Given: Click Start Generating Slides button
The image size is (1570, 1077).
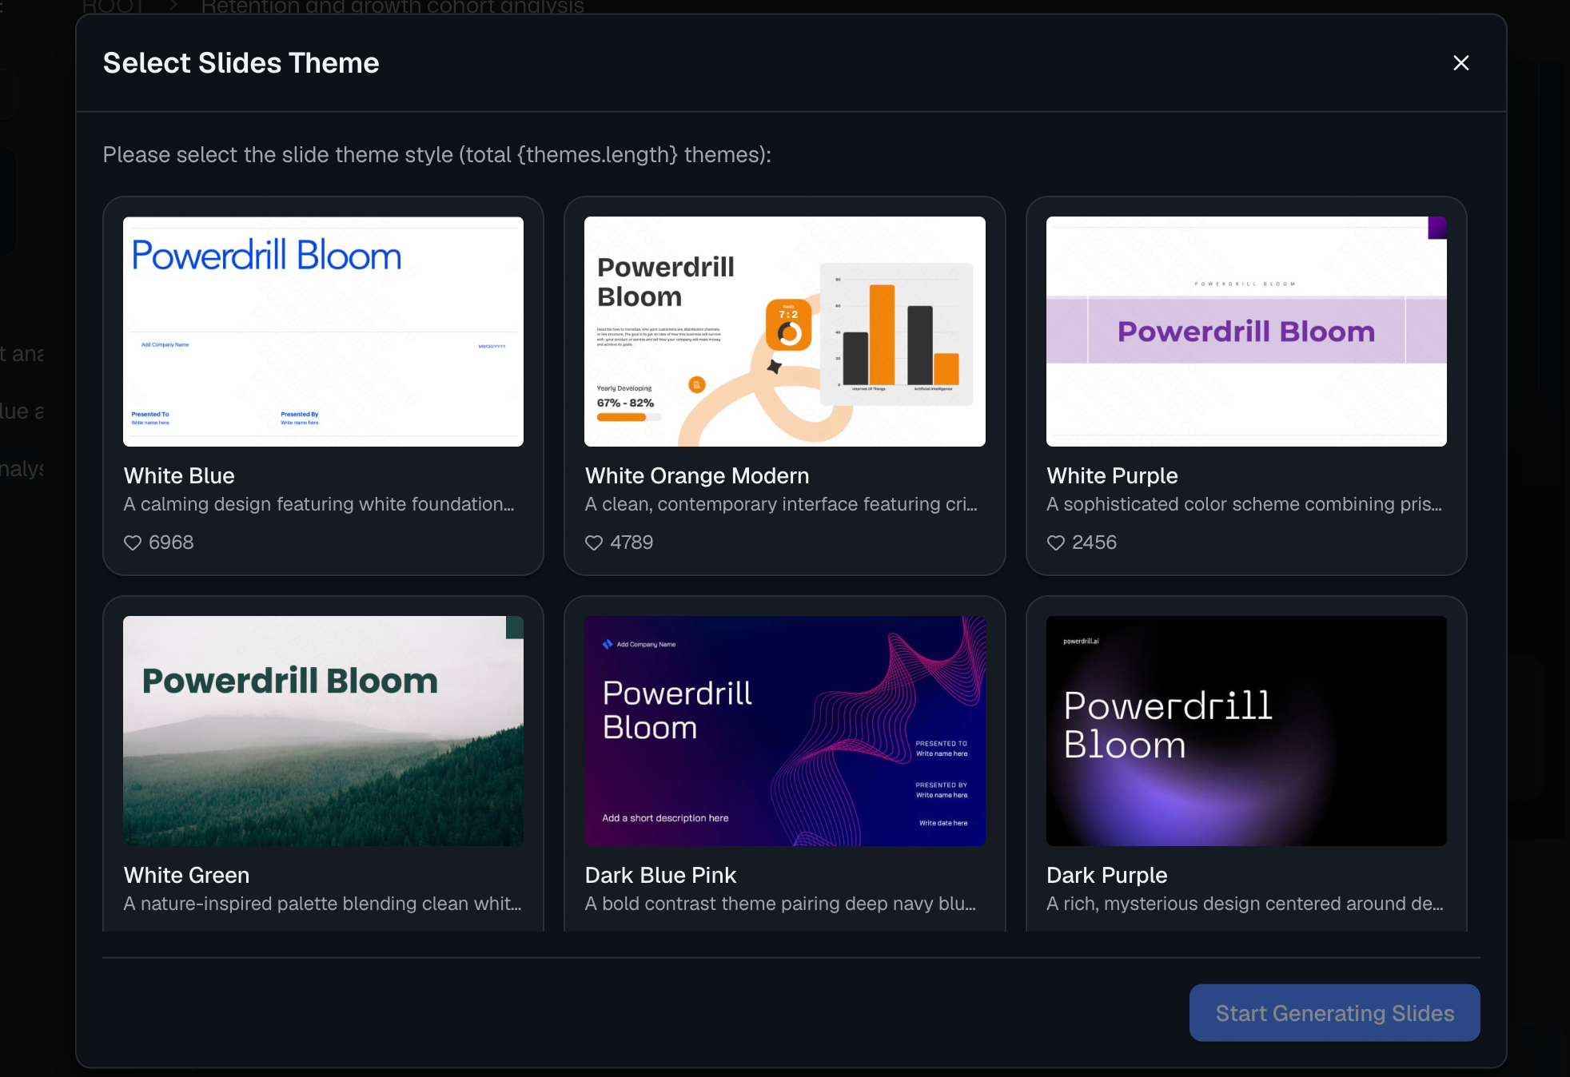Looking at the screenshot, I should [1334, 1012].
